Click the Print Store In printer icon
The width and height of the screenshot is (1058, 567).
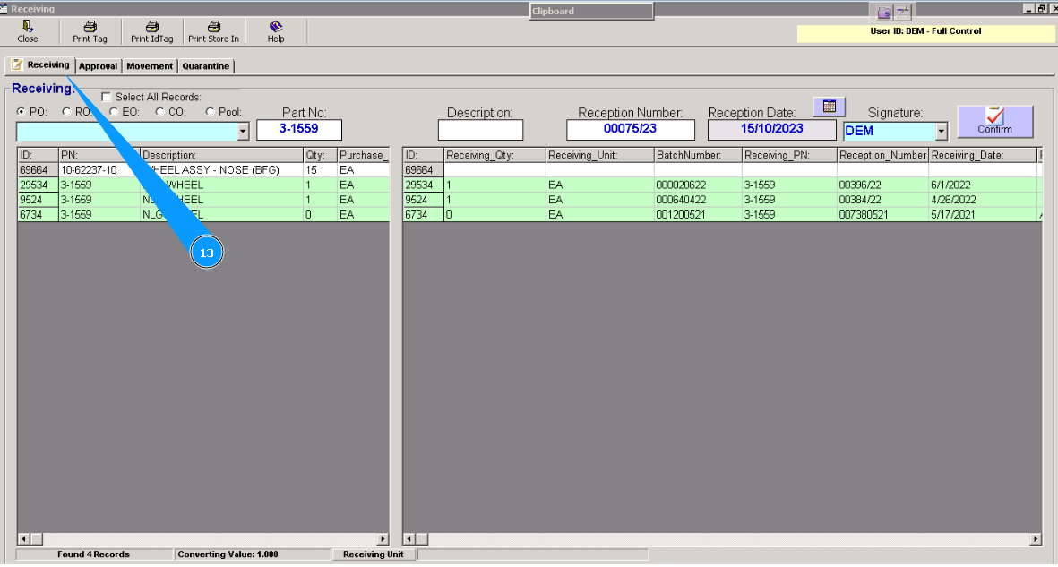214,26
